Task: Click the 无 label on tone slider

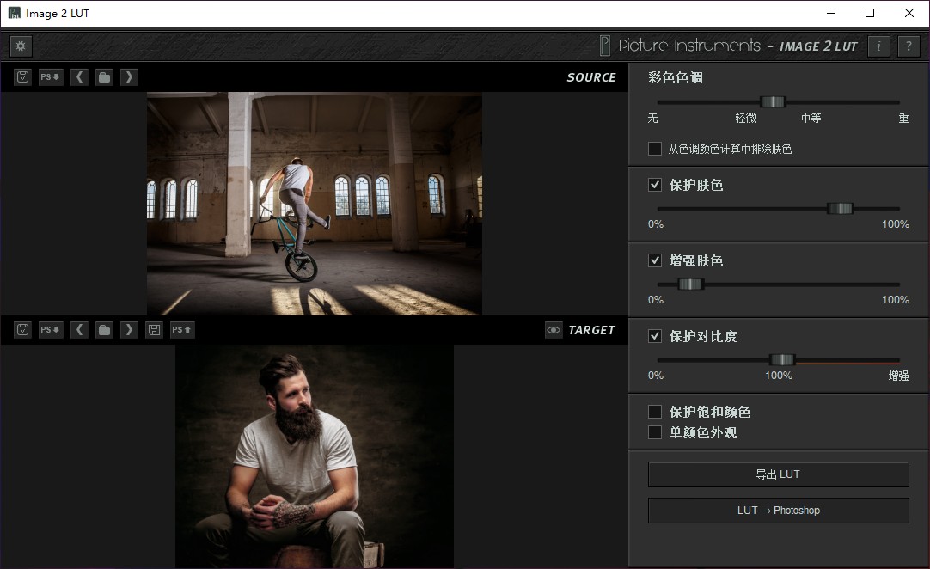Action: [653, 118]
